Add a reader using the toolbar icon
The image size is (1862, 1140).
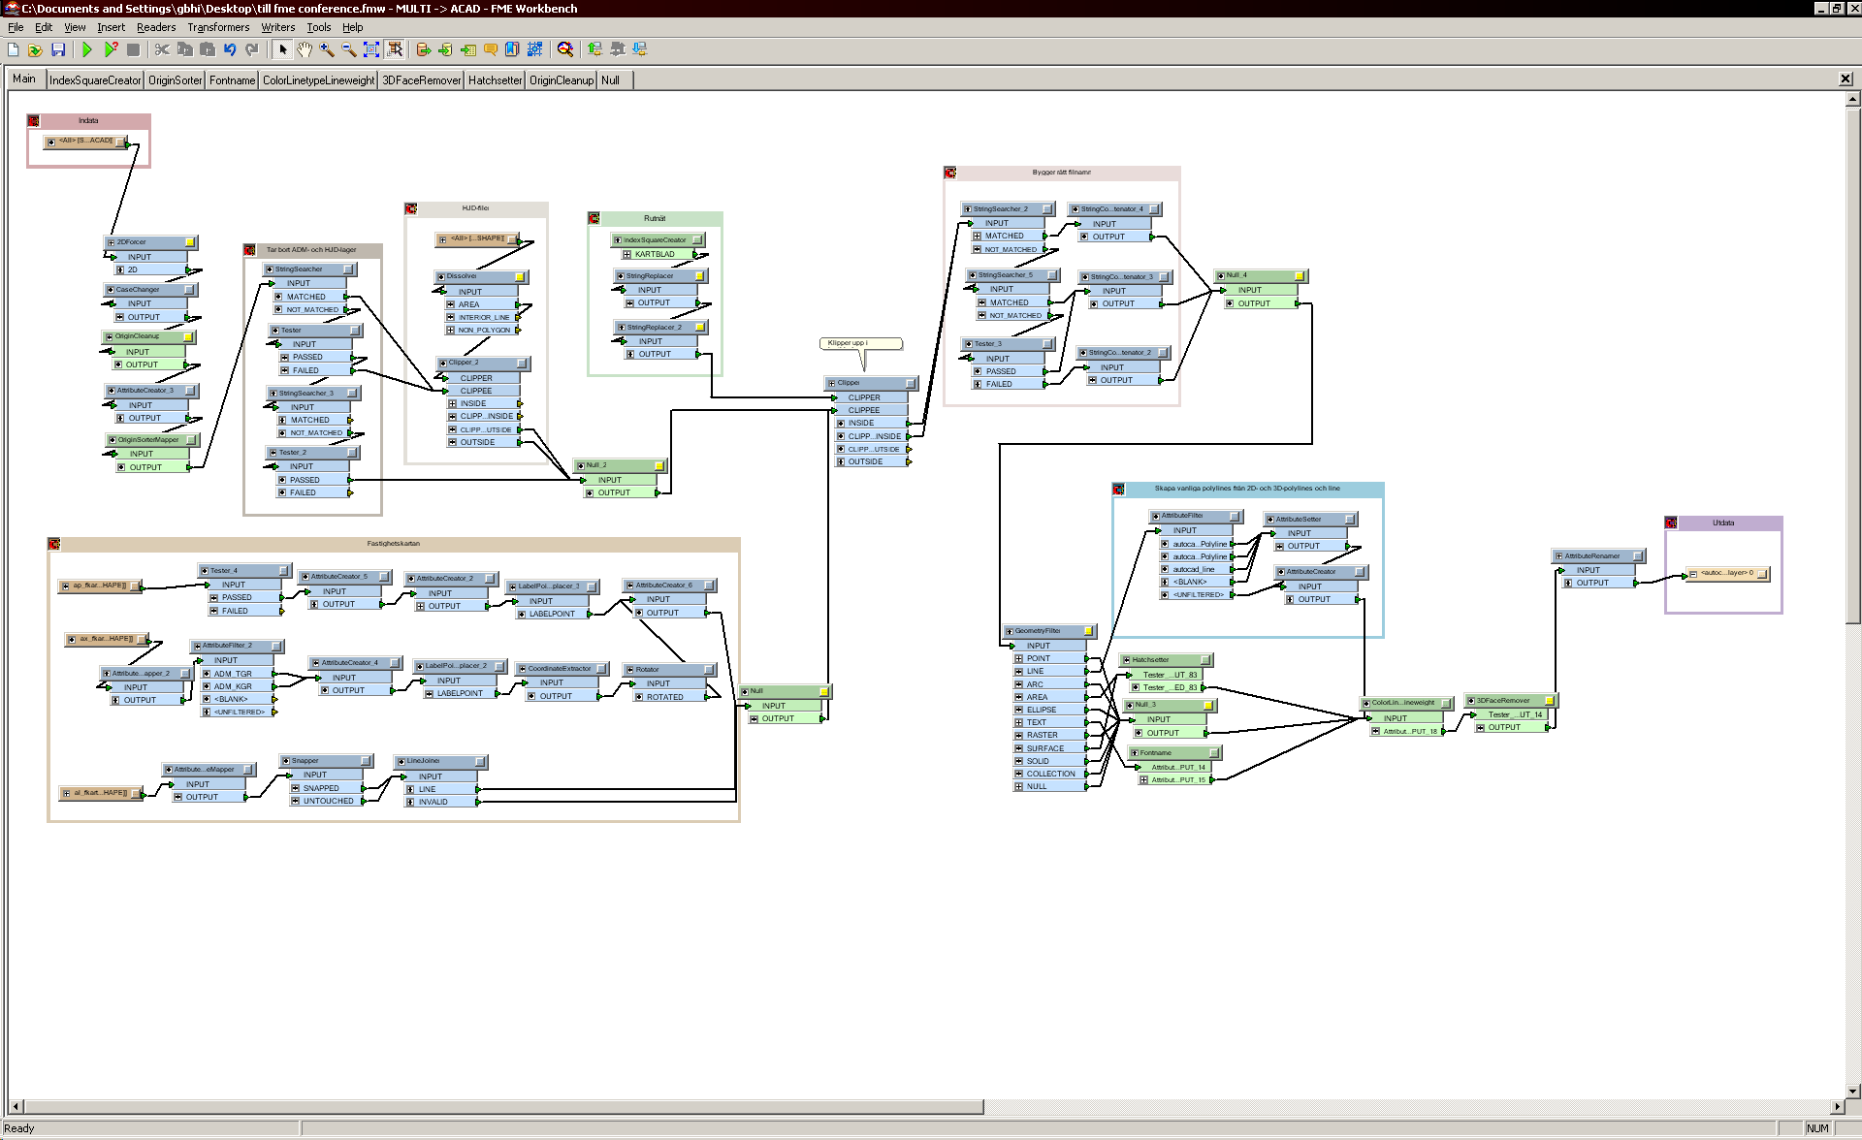point(424,49)
